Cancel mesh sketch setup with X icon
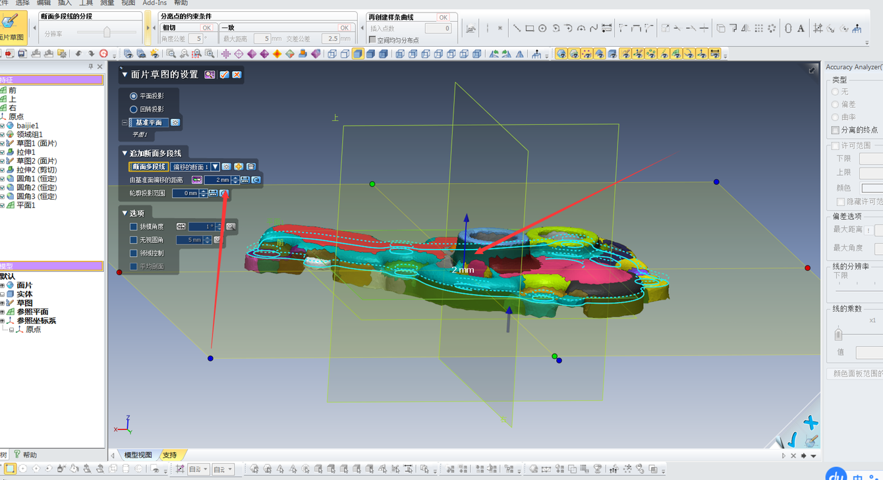883x480 pixels. 237,74
